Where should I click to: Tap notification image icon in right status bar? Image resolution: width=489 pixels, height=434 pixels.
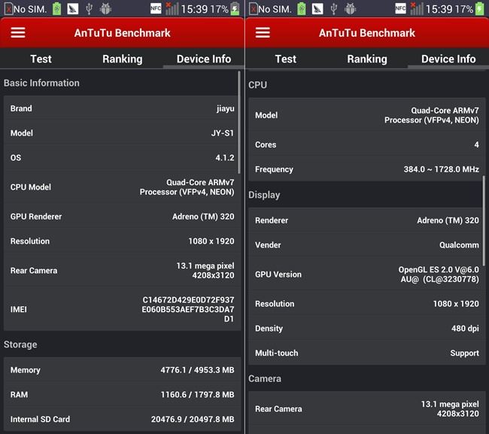pos(317,9)
